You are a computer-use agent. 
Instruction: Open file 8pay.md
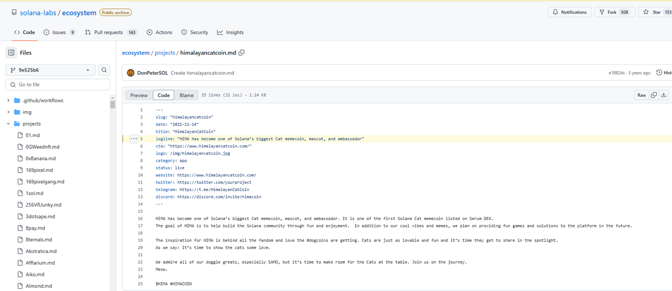(x=35, y=228)
